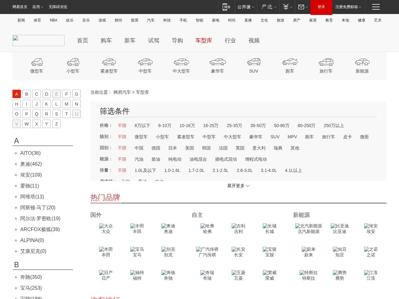Select the 旅行车 wagon icon
The height and width of the screenshot is (299, 399).
pyautogui.click(x=326, y=62)
